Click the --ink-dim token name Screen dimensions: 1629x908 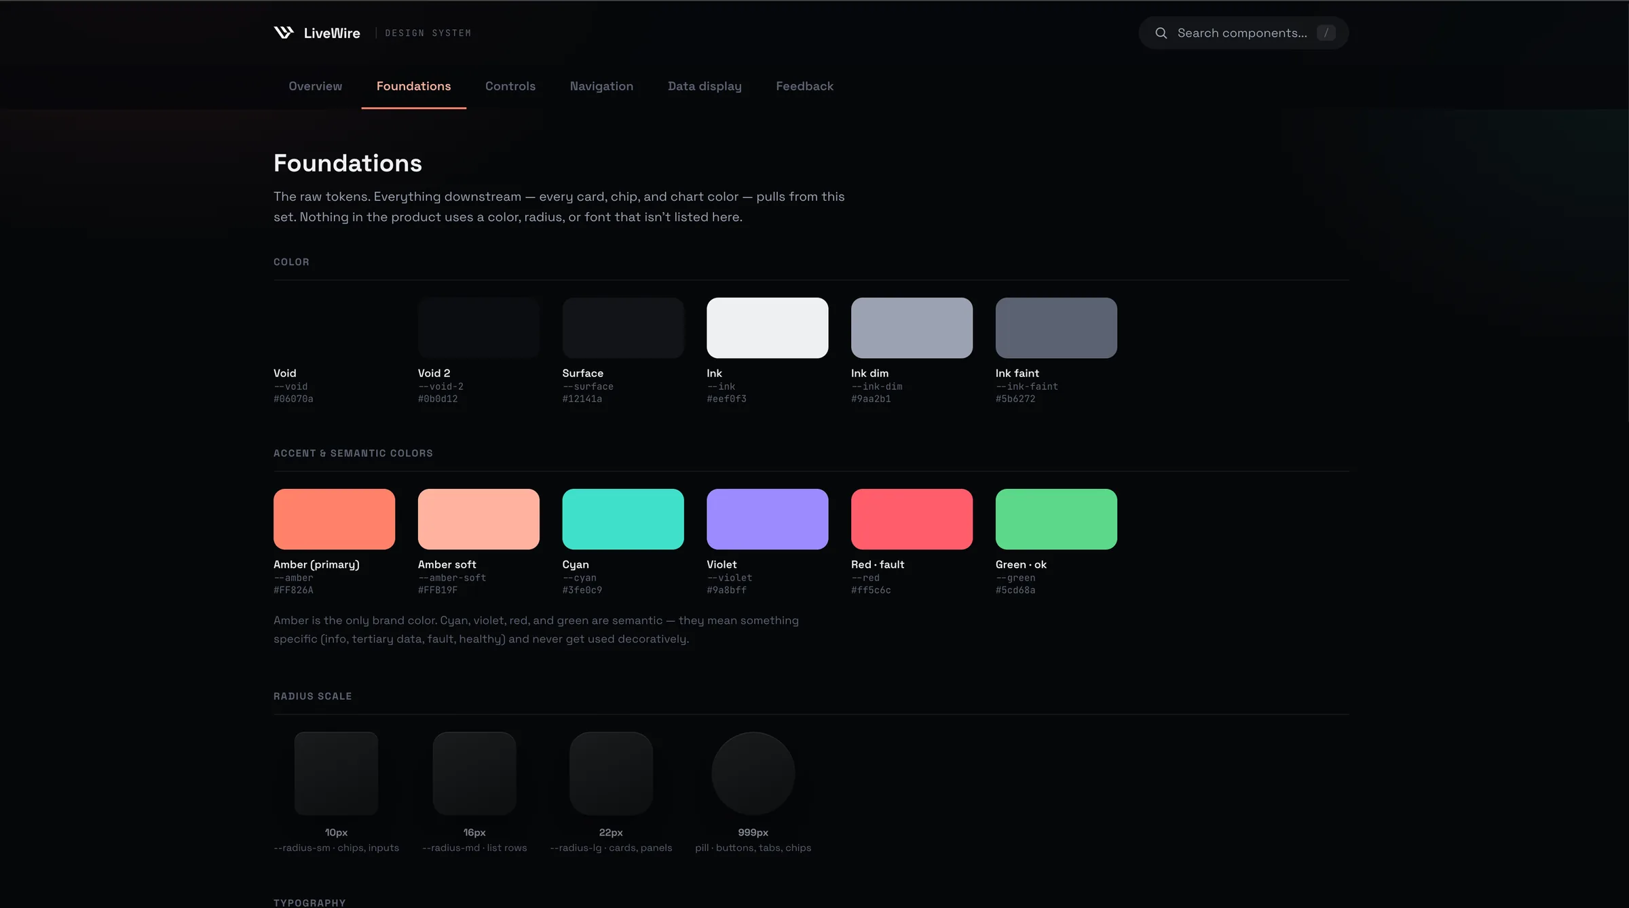[877, 387]
